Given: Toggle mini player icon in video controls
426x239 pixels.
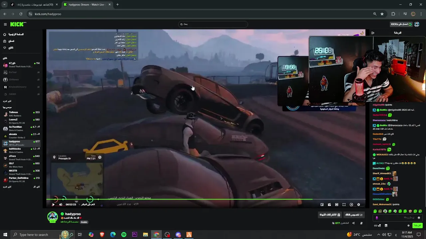Looking at the screenshot, I should pos(322,204).
